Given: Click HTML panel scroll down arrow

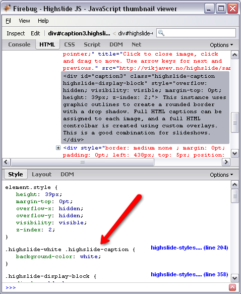Looking at the screenshot, I should [x=234, y=154].
